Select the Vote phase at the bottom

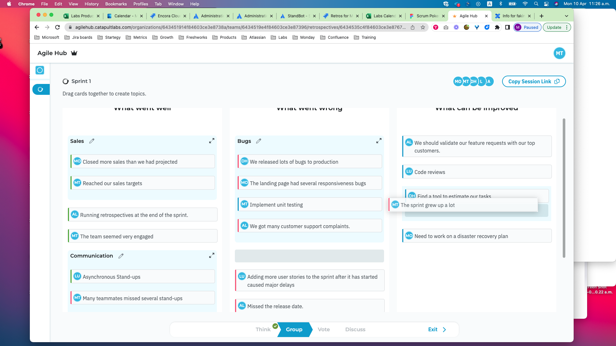point(324,329)
